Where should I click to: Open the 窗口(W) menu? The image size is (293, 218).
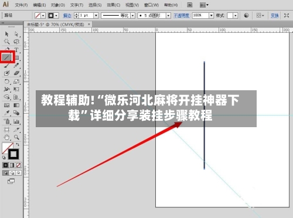click(151, 5)
